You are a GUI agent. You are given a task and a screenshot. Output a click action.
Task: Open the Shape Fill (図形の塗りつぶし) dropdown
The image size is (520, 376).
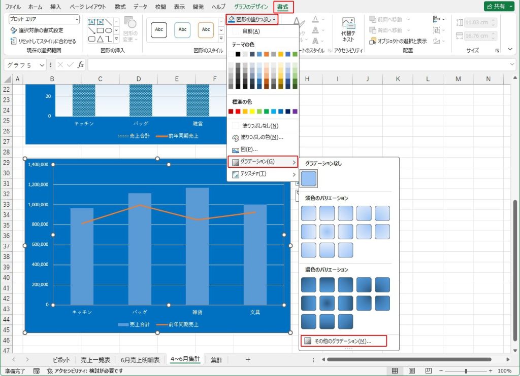click(252, 19)
